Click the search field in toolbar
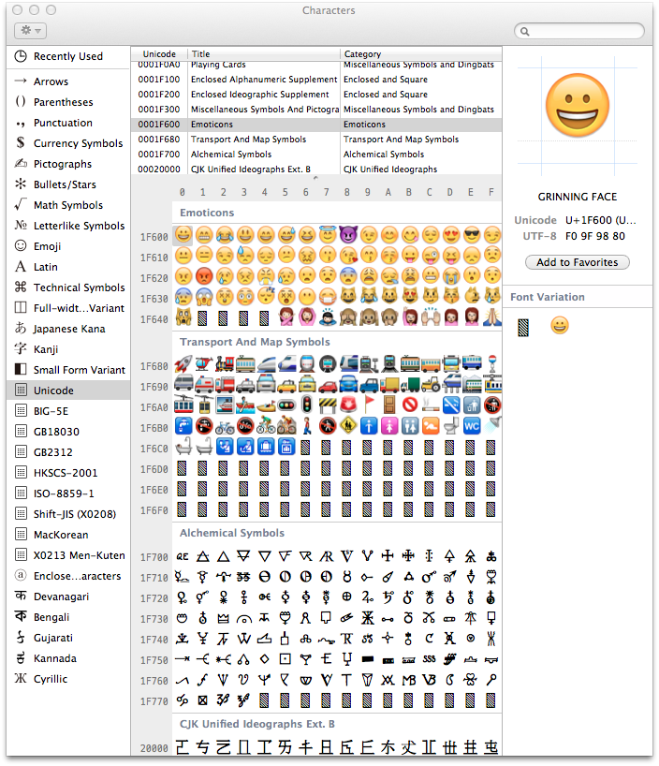659x766 pixels. [x=579, y=31]
